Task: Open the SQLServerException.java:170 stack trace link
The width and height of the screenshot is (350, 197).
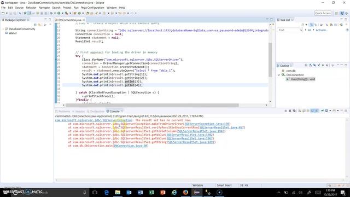Action: 207,124
